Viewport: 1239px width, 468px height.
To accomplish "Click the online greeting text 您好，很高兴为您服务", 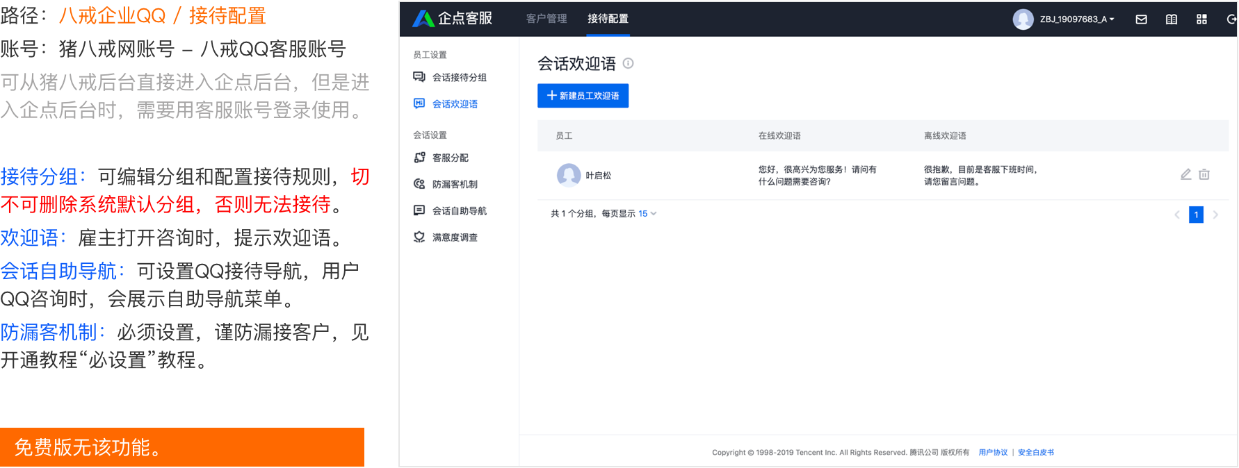I will coord(818,176).
